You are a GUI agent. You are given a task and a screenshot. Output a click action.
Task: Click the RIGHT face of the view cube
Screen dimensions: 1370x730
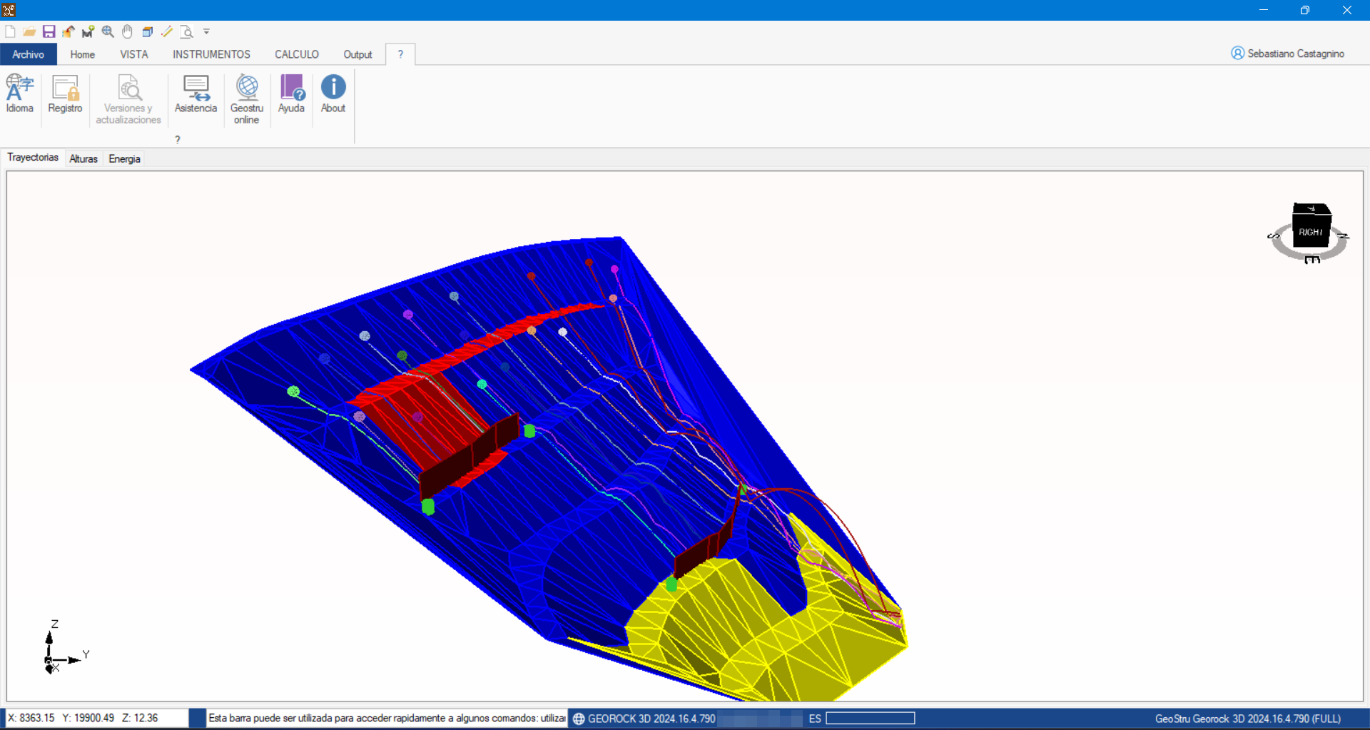pyautogui.click(x=1310, y=233)
